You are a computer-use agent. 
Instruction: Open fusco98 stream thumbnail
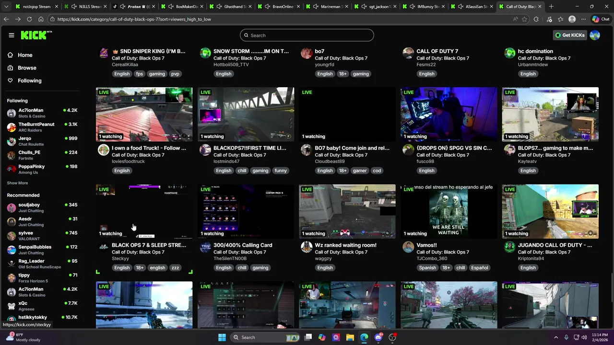(449, 114)
